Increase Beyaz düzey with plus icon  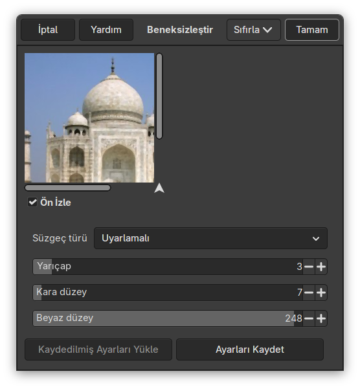pyautogui.click(x=321, y=318)
